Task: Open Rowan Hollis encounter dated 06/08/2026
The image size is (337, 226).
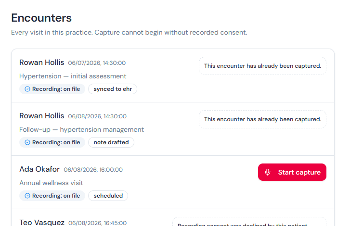Action: point(42,116)
